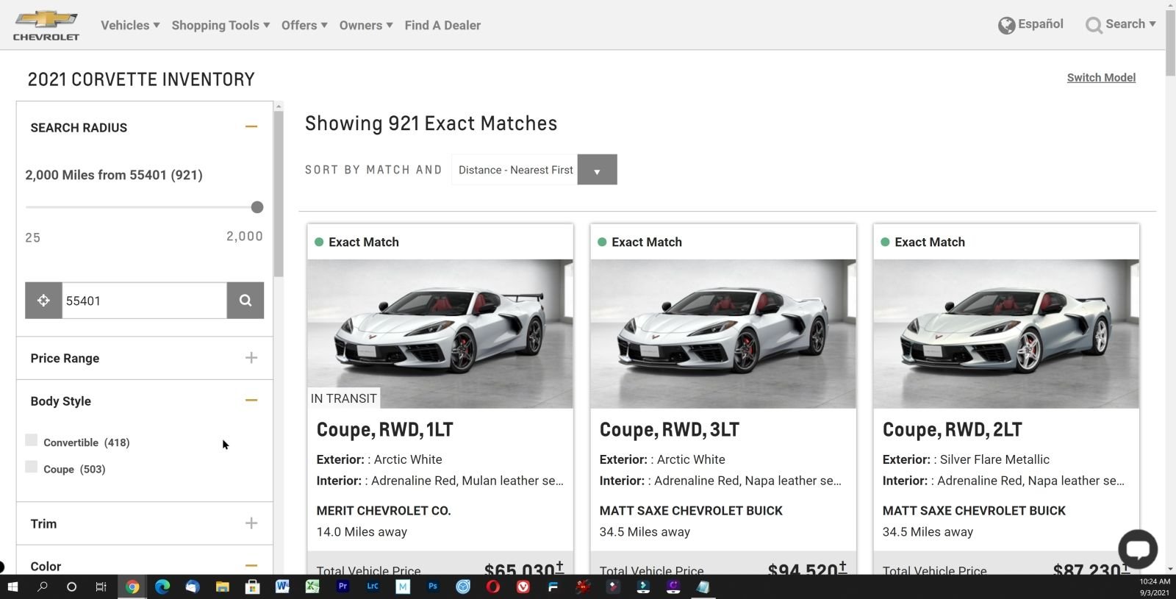Click the Chevrolet bowtie logo
The height and width of the screenshot is (599, 1176).
(x=46, y=25)
